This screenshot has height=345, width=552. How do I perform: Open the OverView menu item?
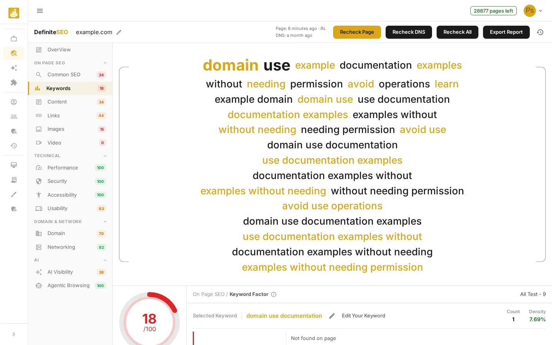point(70,49)
